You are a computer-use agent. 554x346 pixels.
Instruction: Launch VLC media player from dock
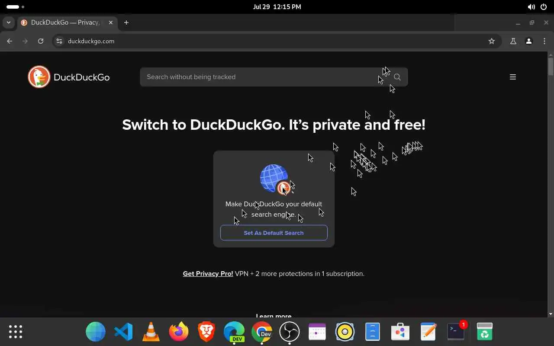151,332
